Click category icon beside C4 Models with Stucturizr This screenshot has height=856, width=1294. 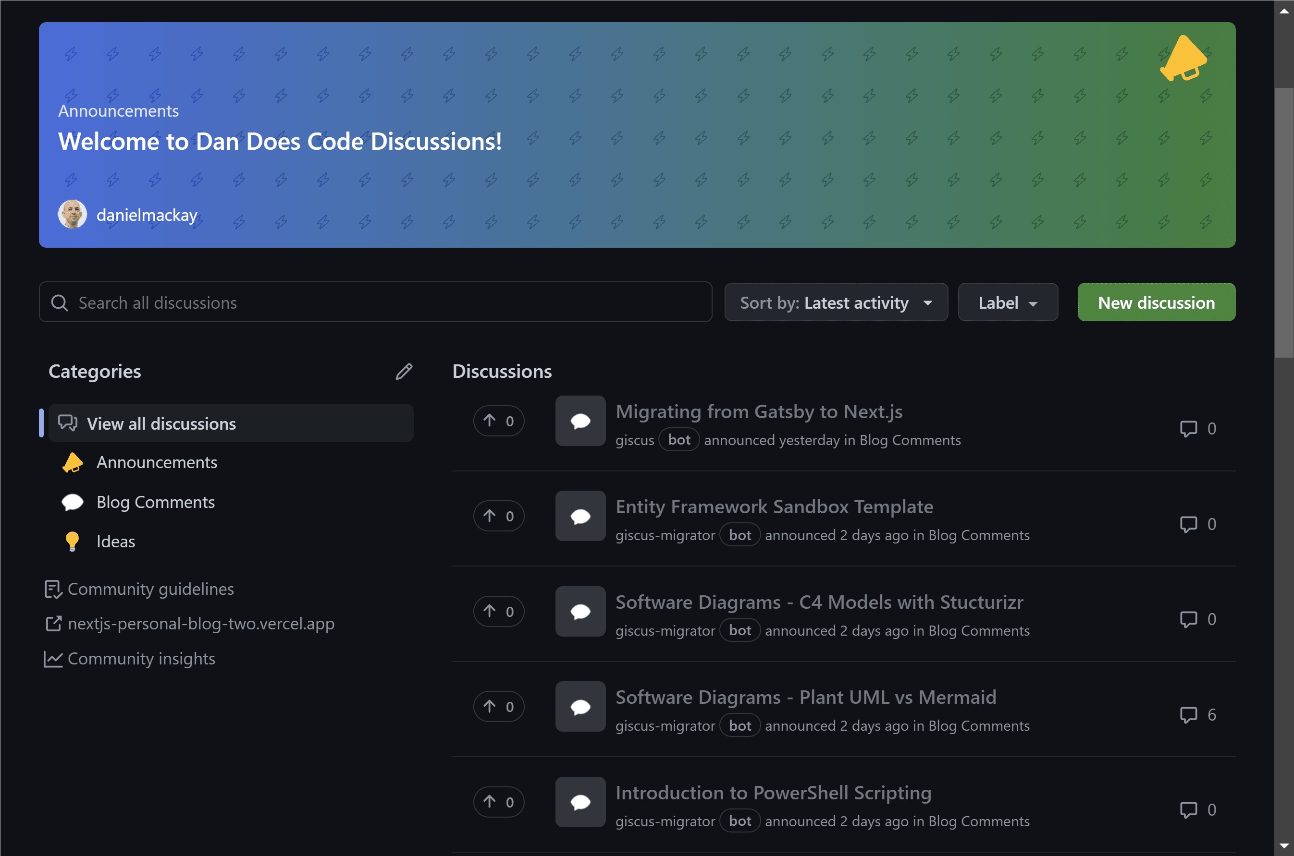[x=580, y=612]
